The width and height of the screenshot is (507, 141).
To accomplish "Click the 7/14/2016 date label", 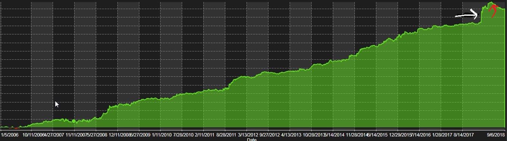I will (420, 135).
